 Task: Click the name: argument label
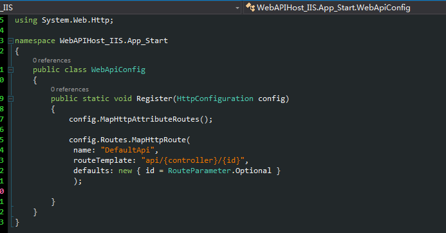coord(84,150)
